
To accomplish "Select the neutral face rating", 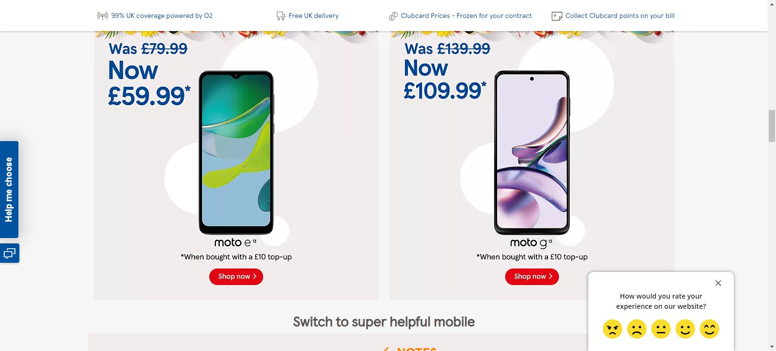I will (x=661, y=329).
